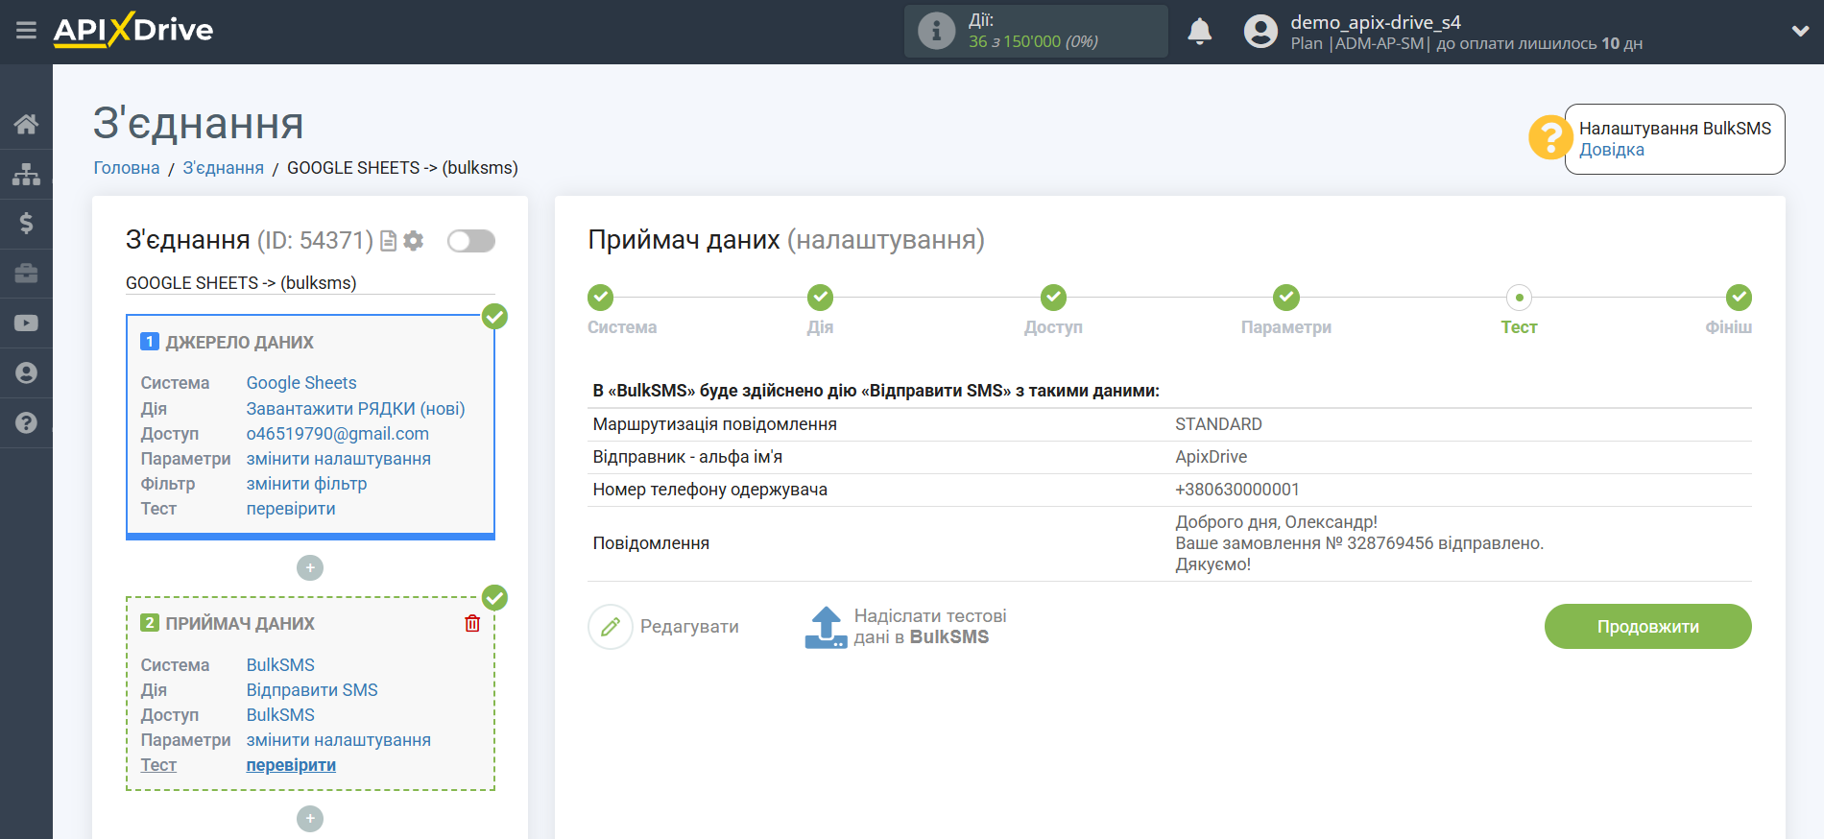The width and height of the screenshot is (1824, 839).
Task: Click the message text Доброго дня, Олександр!
Action: coord(1276,522)
